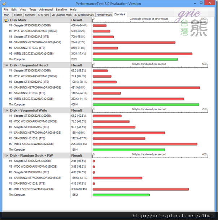Select Disk Mark row #2 WDC WD5000AAKS

coord(33,31)
